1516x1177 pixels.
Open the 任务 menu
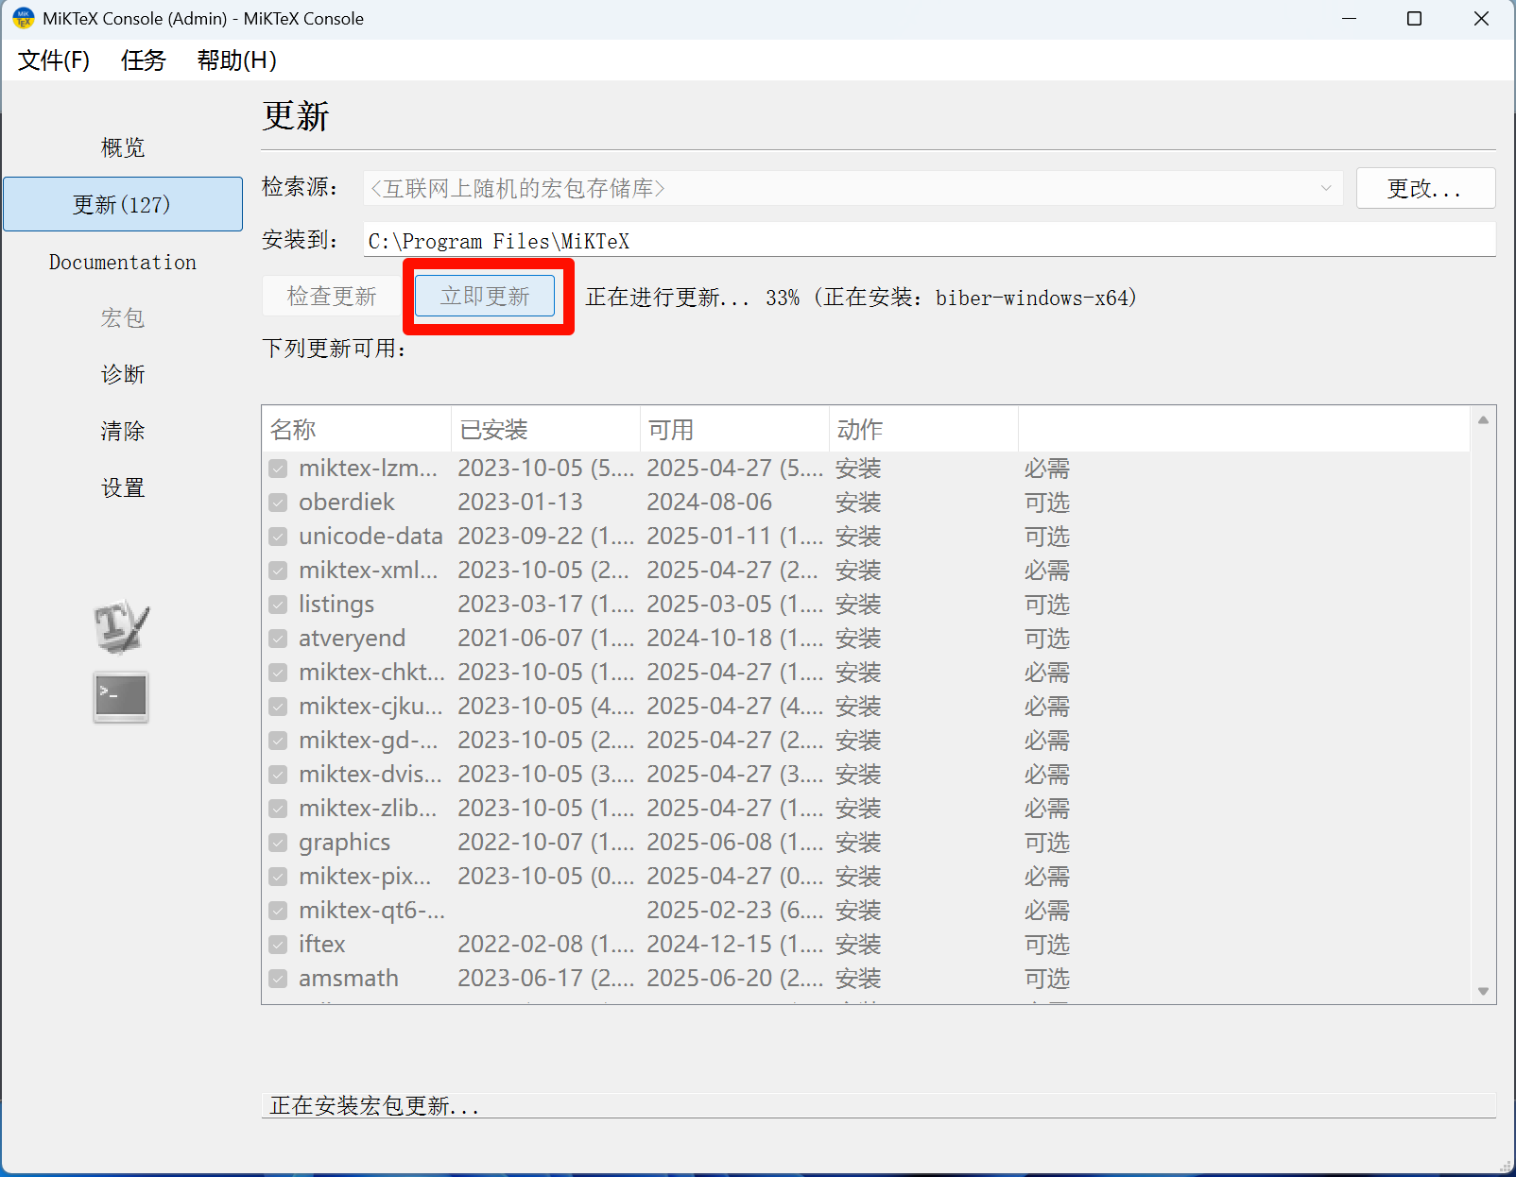(143, 60)
